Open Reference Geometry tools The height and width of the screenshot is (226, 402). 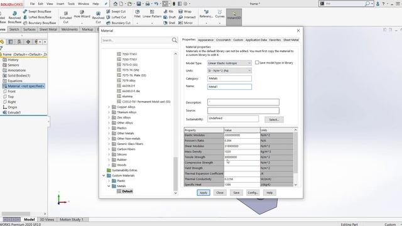pyautogui.click(x=206, y=14)
